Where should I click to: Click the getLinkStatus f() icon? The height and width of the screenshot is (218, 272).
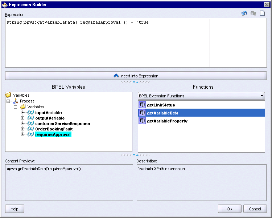pyautogui.click(x=142, y=105)
